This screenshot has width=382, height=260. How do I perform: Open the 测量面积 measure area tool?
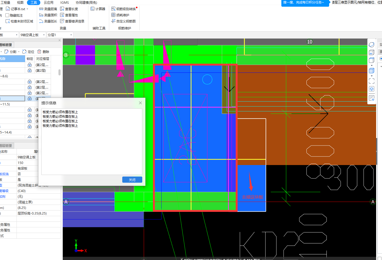pos(48,15)
